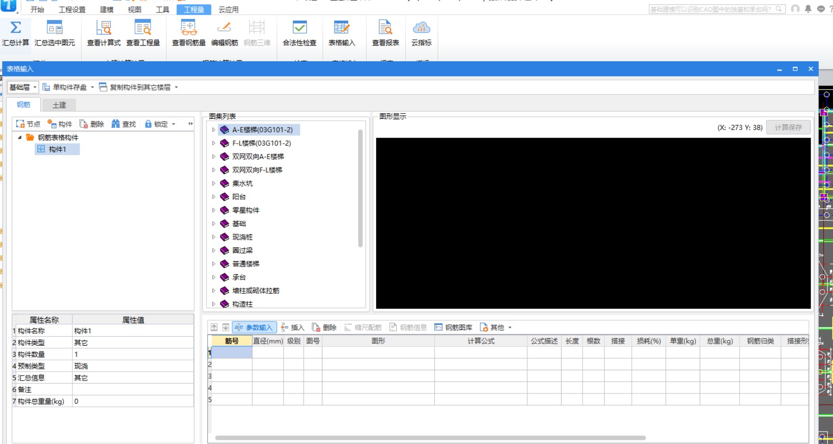
Task: Open 复制构件到其它楼层 dropdown arrow
Action: pos(176,87)
